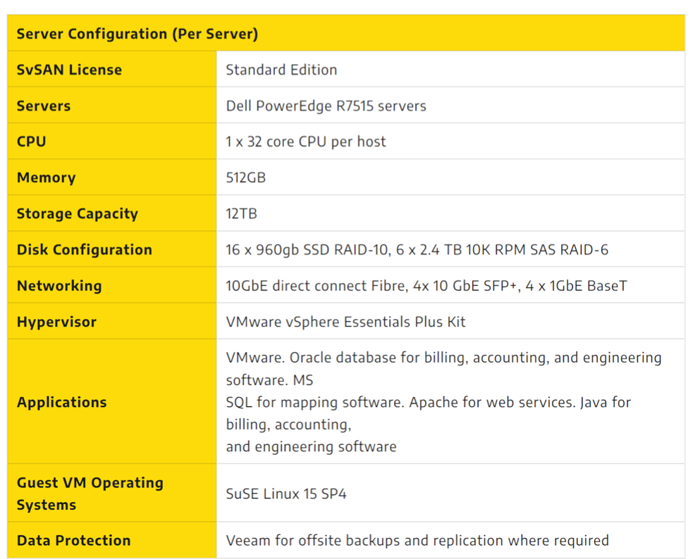The height and width of the screenshot is (559, 695).
Task: Click the 'Standard Edition' value cell
Action: tap(281, 70)
